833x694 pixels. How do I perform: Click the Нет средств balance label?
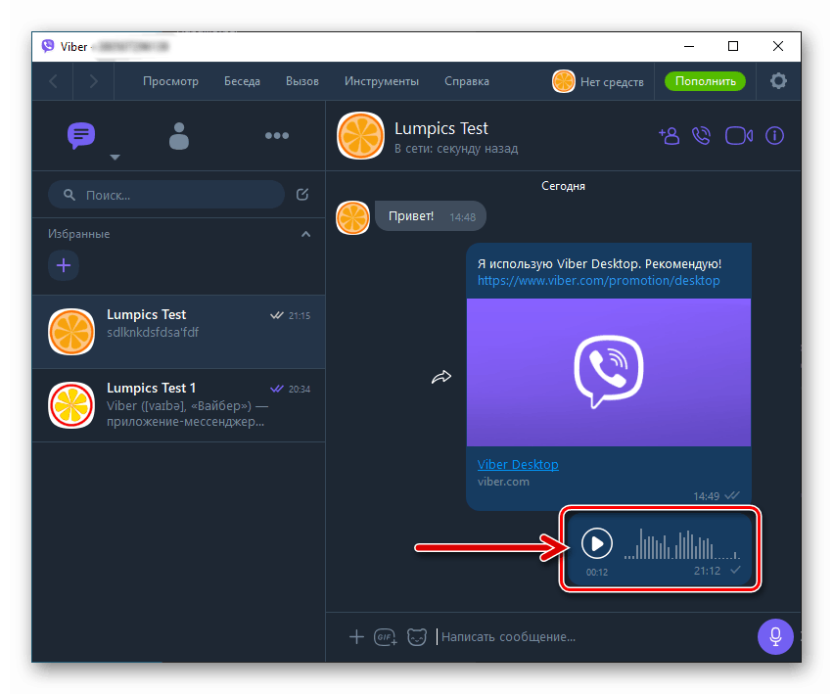[x=612, y=82]
